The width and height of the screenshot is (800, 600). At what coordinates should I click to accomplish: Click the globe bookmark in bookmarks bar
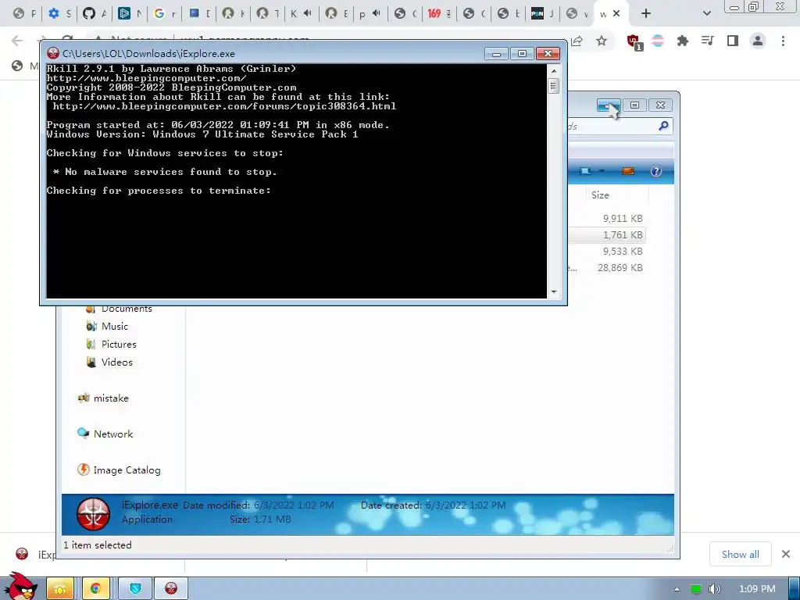point(17,66)
